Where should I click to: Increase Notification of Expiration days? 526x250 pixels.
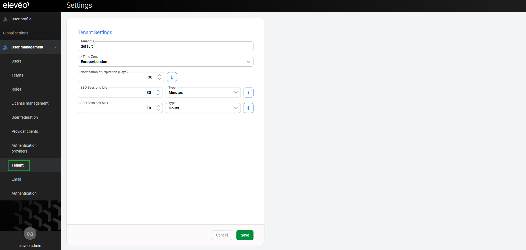[160, 75]
